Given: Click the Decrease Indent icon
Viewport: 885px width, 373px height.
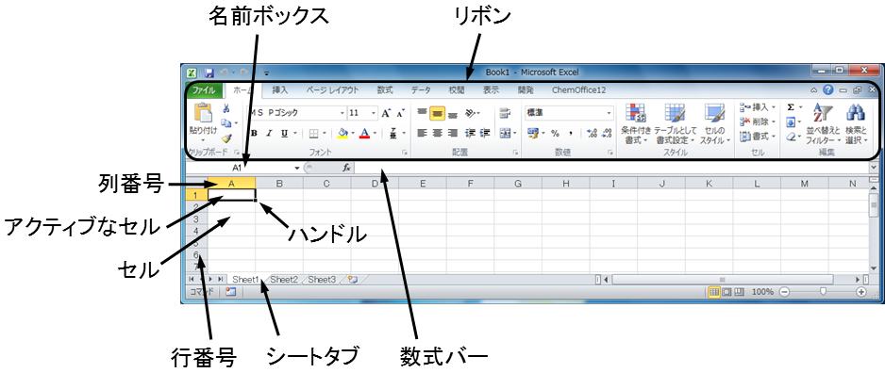Looking at the screenshot, I should coord(470,134).
